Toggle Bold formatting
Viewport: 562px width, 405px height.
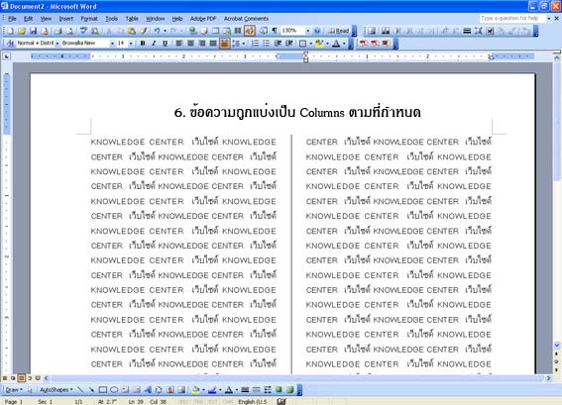[x=143, y=44]
